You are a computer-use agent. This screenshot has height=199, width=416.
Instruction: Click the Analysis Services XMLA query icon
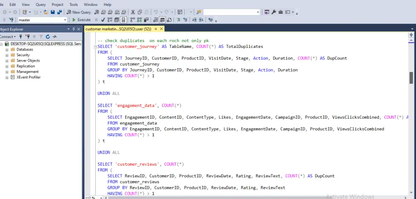[117, 12]
